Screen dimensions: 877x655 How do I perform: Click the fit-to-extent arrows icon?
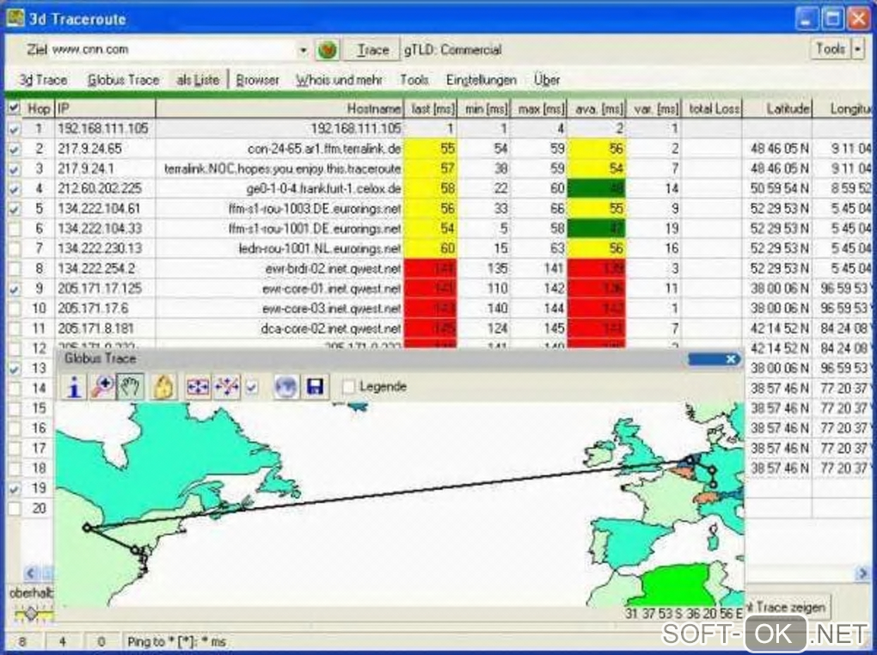point(198,387)
